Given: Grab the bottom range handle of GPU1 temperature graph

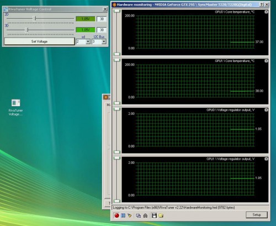Looking at the screenshot, I should pyautogui.click(x=117, y=103).
